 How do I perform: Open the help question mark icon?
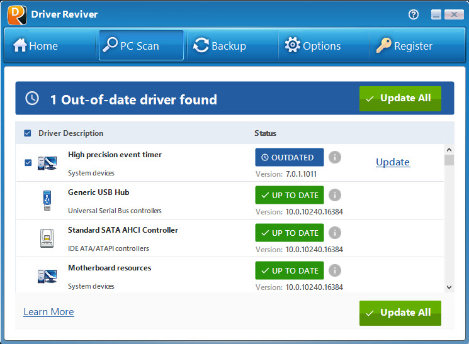[414, 14]
